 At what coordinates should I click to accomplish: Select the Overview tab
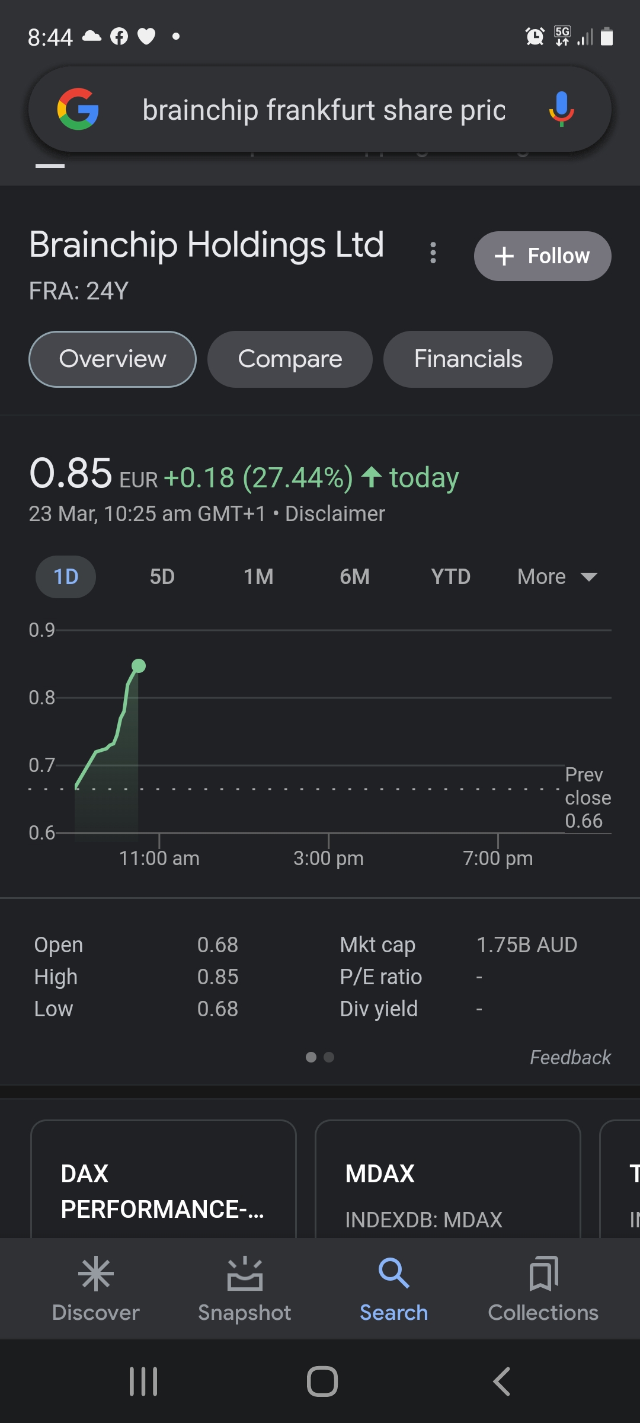coord(113,359)
